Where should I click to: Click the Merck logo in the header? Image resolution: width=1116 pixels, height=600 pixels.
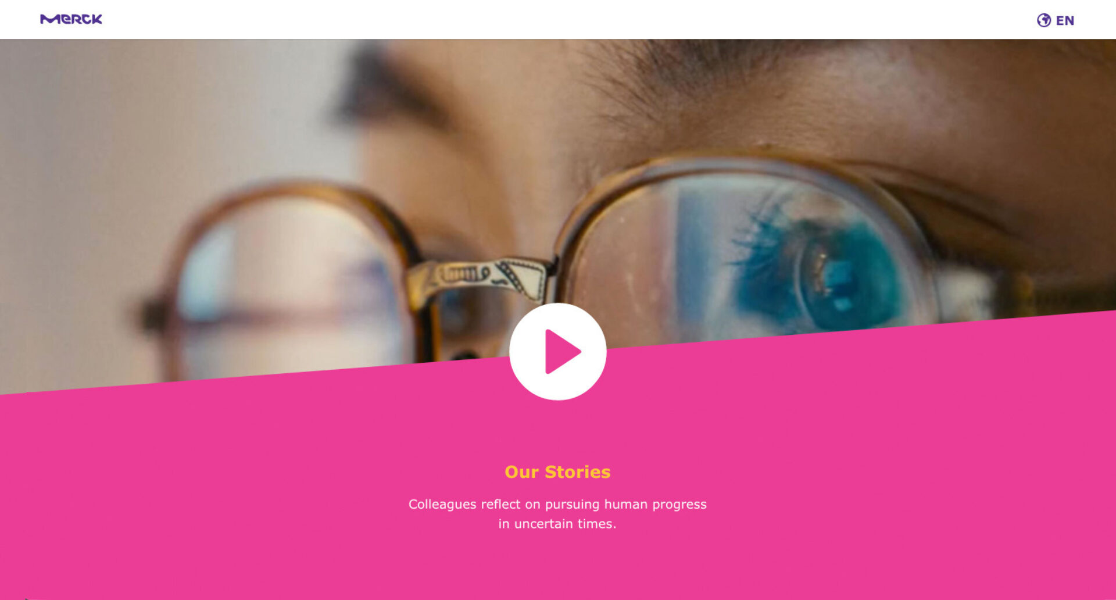(71, 19)
